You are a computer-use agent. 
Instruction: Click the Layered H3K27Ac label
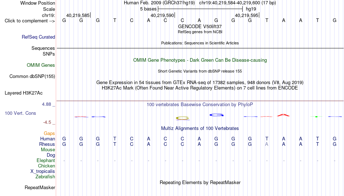tap(24, 93)
